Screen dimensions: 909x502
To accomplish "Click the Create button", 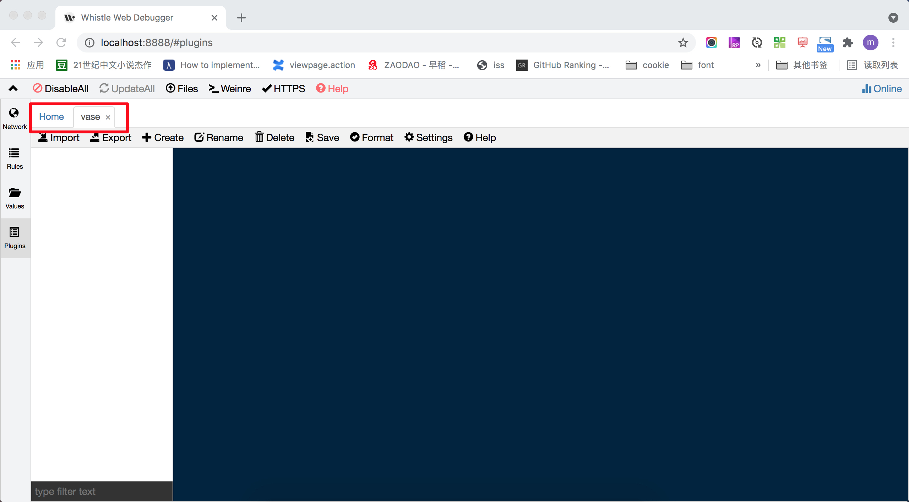I will (x=163, y=138).
